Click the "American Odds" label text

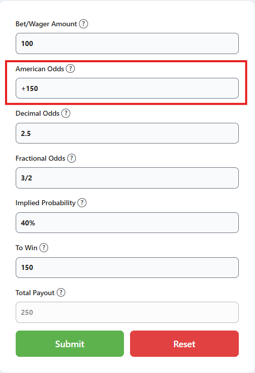(x=40, y=69)
